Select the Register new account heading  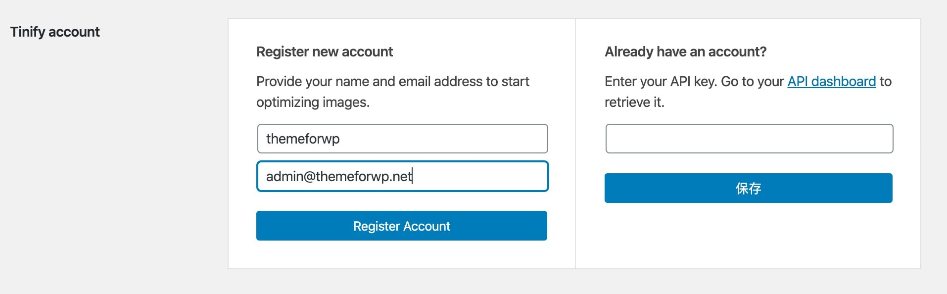click(325, 51)
